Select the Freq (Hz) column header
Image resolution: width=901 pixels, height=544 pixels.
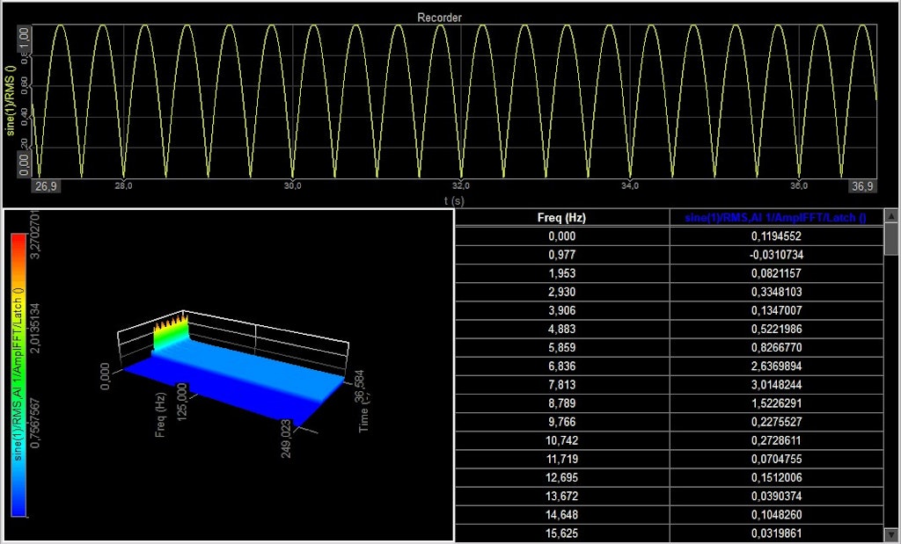pyautogui.click(x=562, y=217)
